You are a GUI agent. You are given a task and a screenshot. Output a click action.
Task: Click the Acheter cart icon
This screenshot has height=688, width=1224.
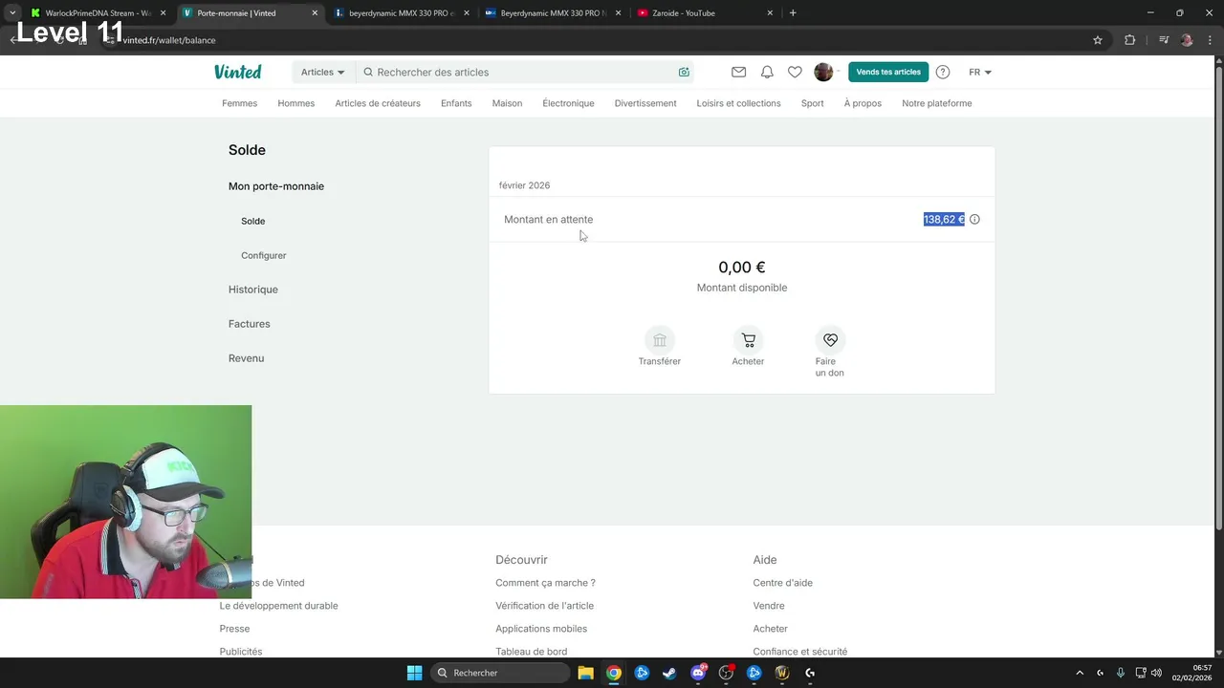[x=748, y=340]
